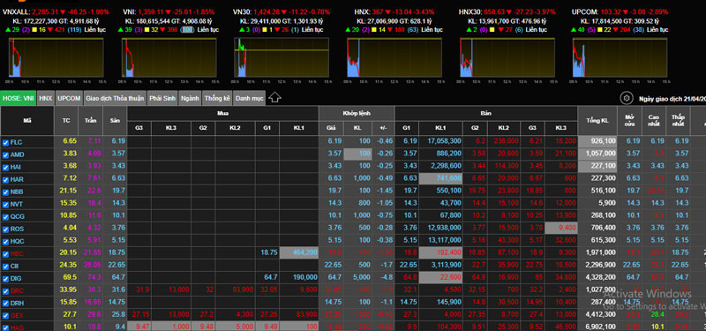This screenshot has width=706, height=331.
Task: Open the settings gear icon
Action: click(x=626, y=99)
